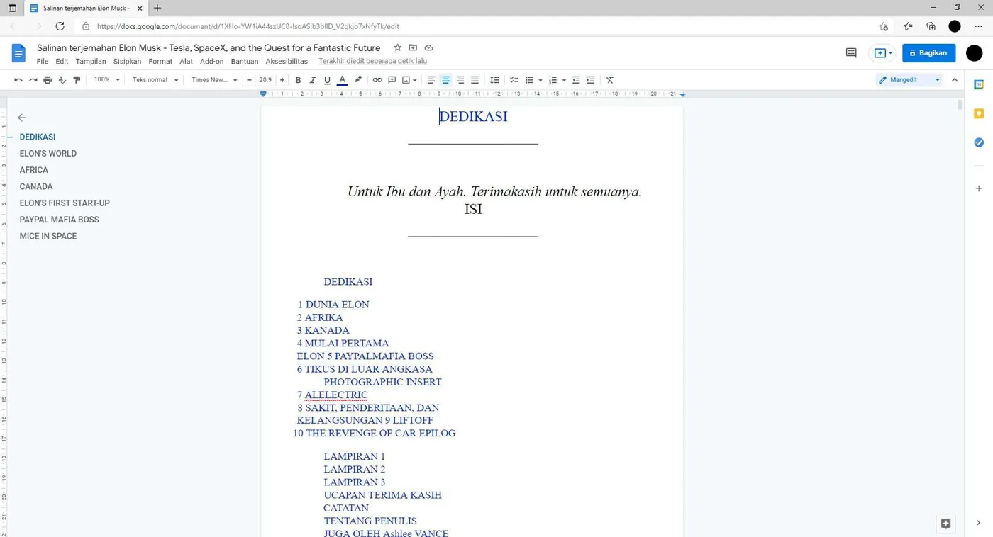Open the Calendar side panel icon
This screenshot has width=993, height=537.
click(x=979, y=84)
